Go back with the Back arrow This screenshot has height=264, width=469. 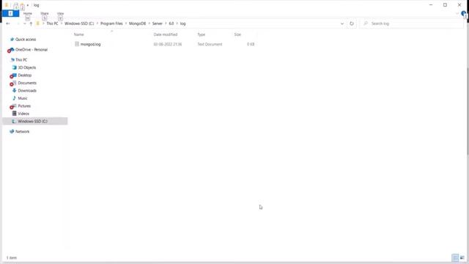(8, 23)
